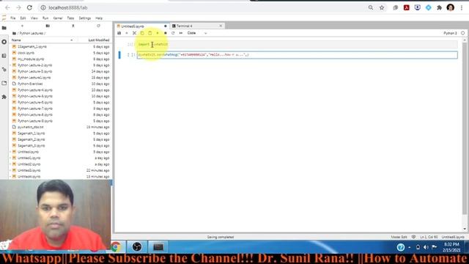Paste cell from notebook toolbar clipboard icon
Image resolution: width=469 pixels, height=264 pixels.
tap(149, 33)
